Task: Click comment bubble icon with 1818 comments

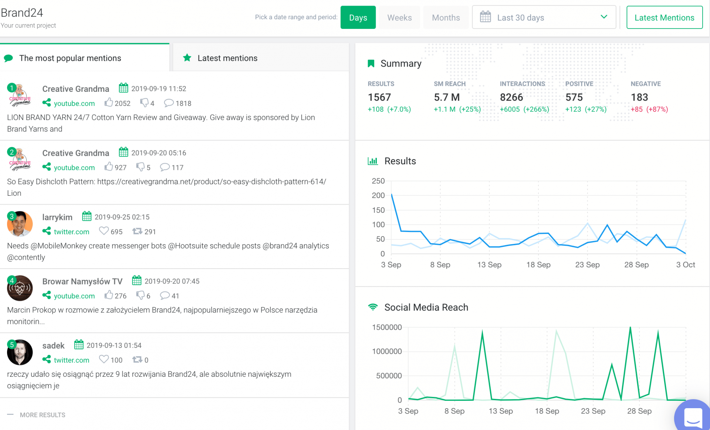Action: click(x=169, y=103)
